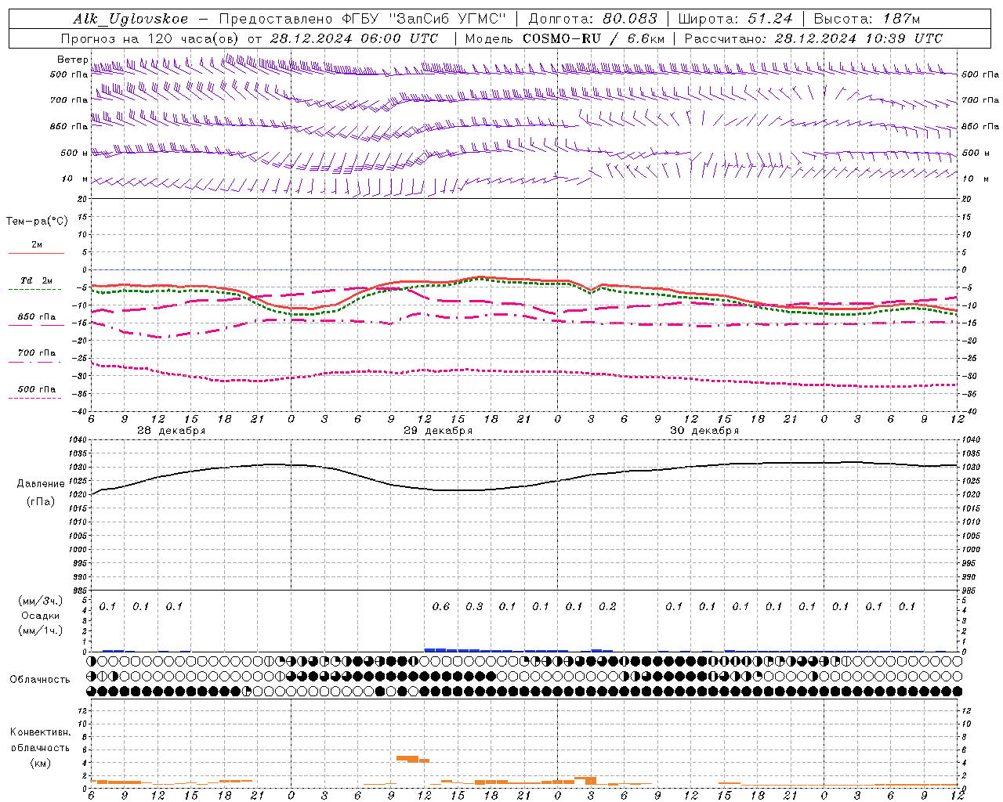Click the Долгота: 80.083 header field
Image resolution: width=1003 pixels, height=802 pixels.
tap(592, 19)
